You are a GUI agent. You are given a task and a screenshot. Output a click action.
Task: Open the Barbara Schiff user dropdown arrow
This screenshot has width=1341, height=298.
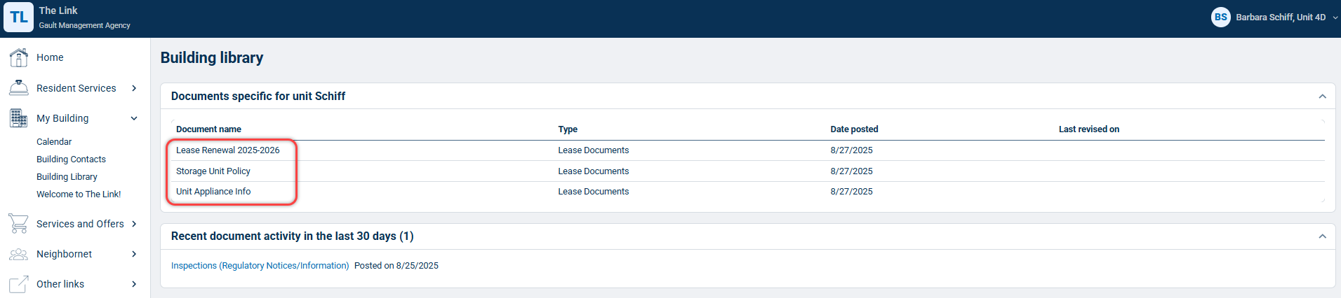click(1335, 17)
